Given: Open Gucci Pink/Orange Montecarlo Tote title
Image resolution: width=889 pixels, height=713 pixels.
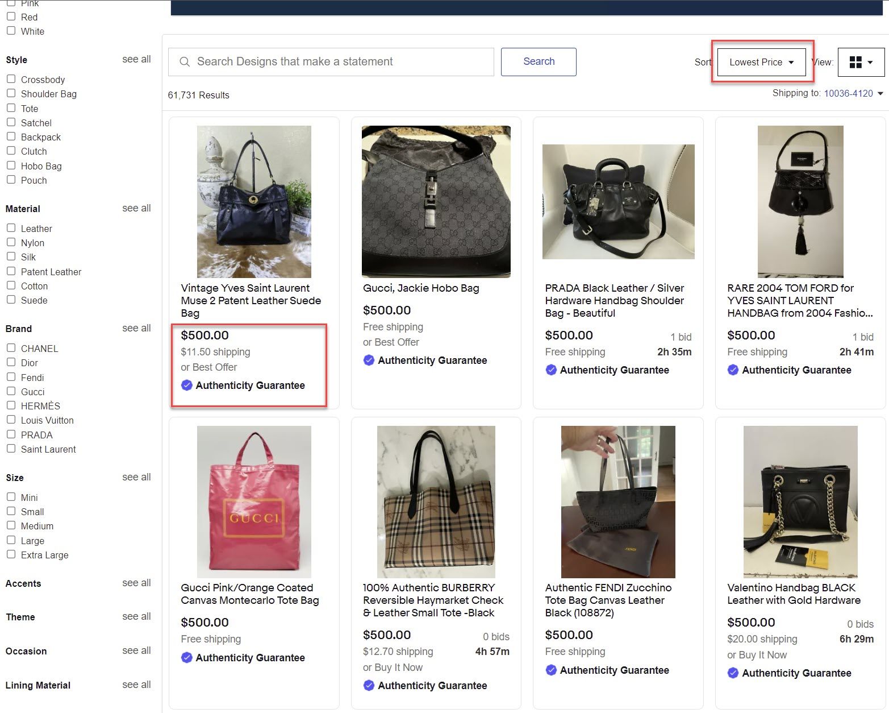Looking at the screenshot, I should [x=250, y=594].
